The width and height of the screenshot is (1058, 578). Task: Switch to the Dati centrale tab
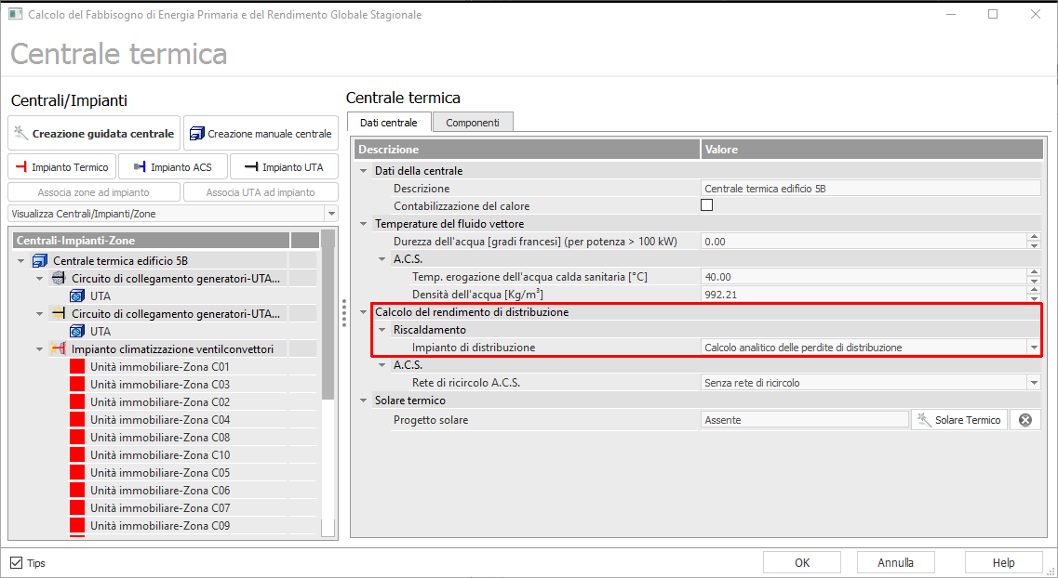[388, 123]
